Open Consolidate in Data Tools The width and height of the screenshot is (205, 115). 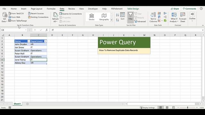point(165,13)
